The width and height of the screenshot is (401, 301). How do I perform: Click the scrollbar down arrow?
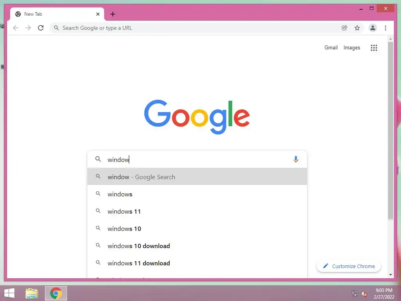[x=390, y=275]
